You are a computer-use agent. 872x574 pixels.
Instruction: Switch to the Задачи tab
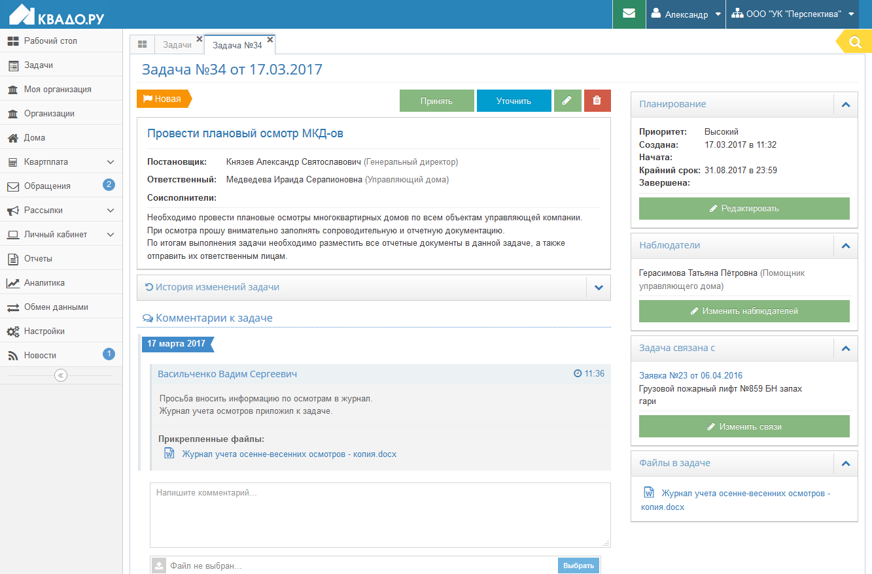click(177, 44)
